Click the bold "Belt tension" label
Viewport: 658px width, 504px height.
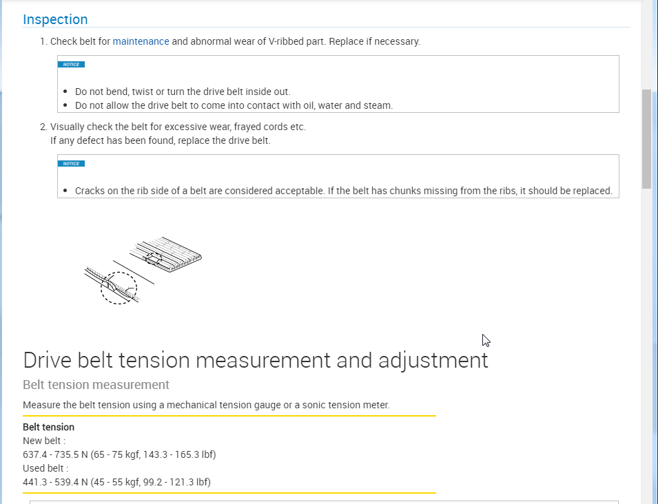tap(48, 427)
